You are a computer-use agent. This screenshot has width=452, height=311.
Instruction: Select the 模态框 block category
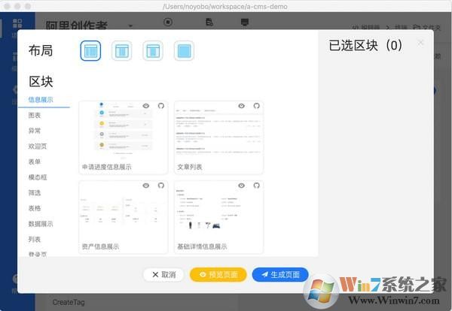click(x=38, y=177)
